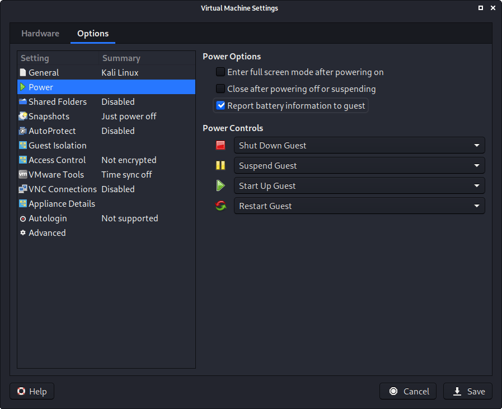
Task: Save the virtual machine settings
Action: point(467,391)
